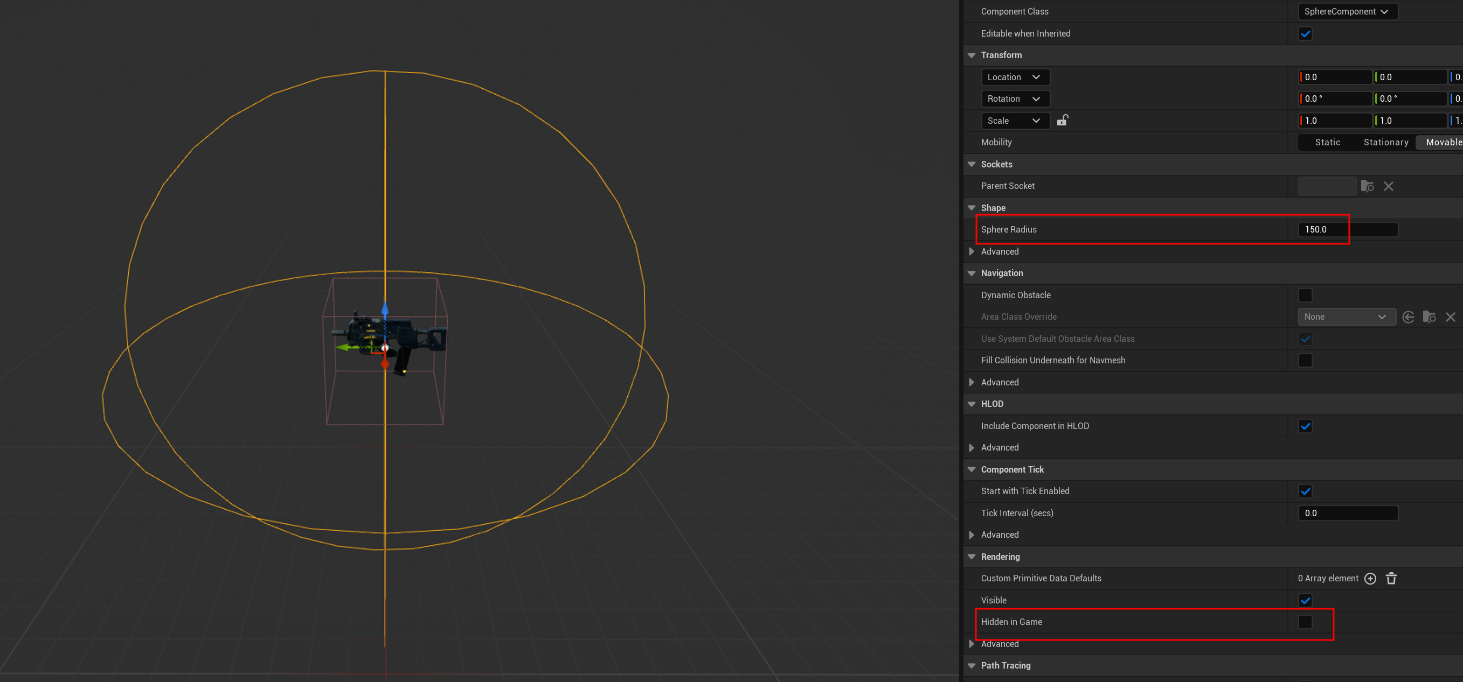Uncheck Include Component in HLOD
1463x682 pixels.
[1305, 426]
